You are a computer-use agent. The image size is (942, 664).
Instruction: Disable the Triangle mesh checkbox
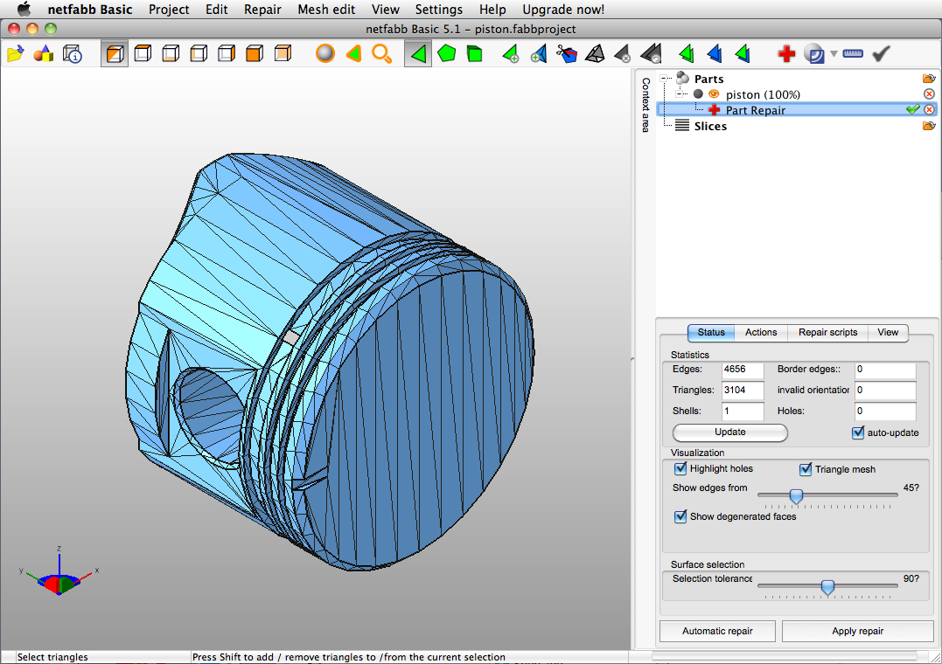(806, 469)
